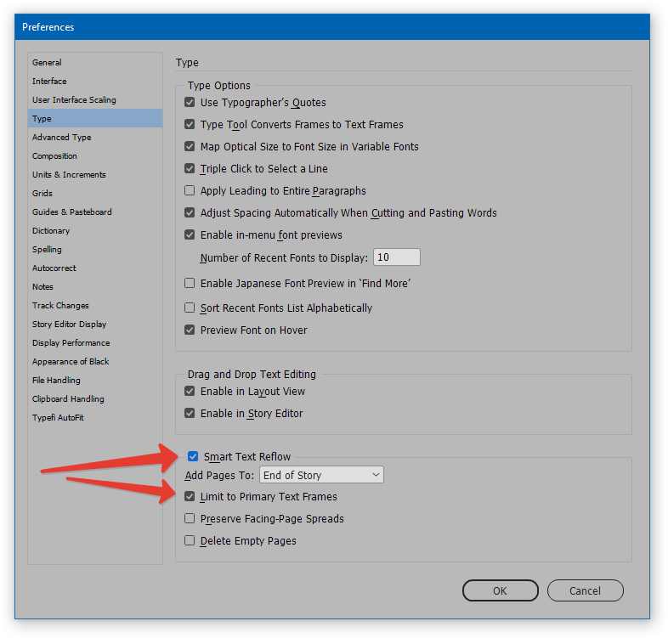Click the Number of Recent Fonts field
The width and height of the screenshot is (668, 638).
tap(397, 257)
